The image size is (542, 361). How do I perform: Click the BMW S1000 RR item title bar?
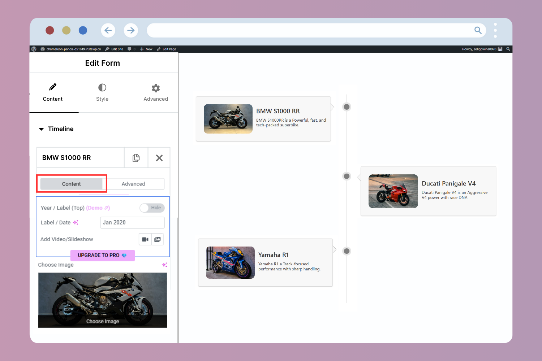(x=81, y=158)
